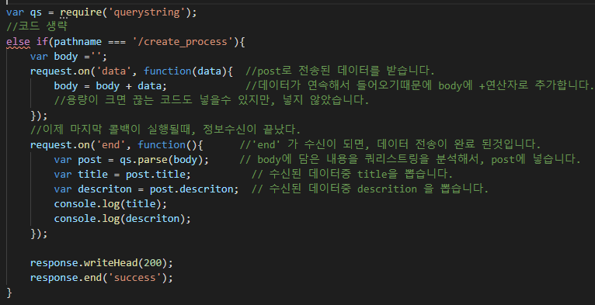The image size is (595, 305).
Task: Click the else keyword with red squiggle
Action: (x=18, y=42)
